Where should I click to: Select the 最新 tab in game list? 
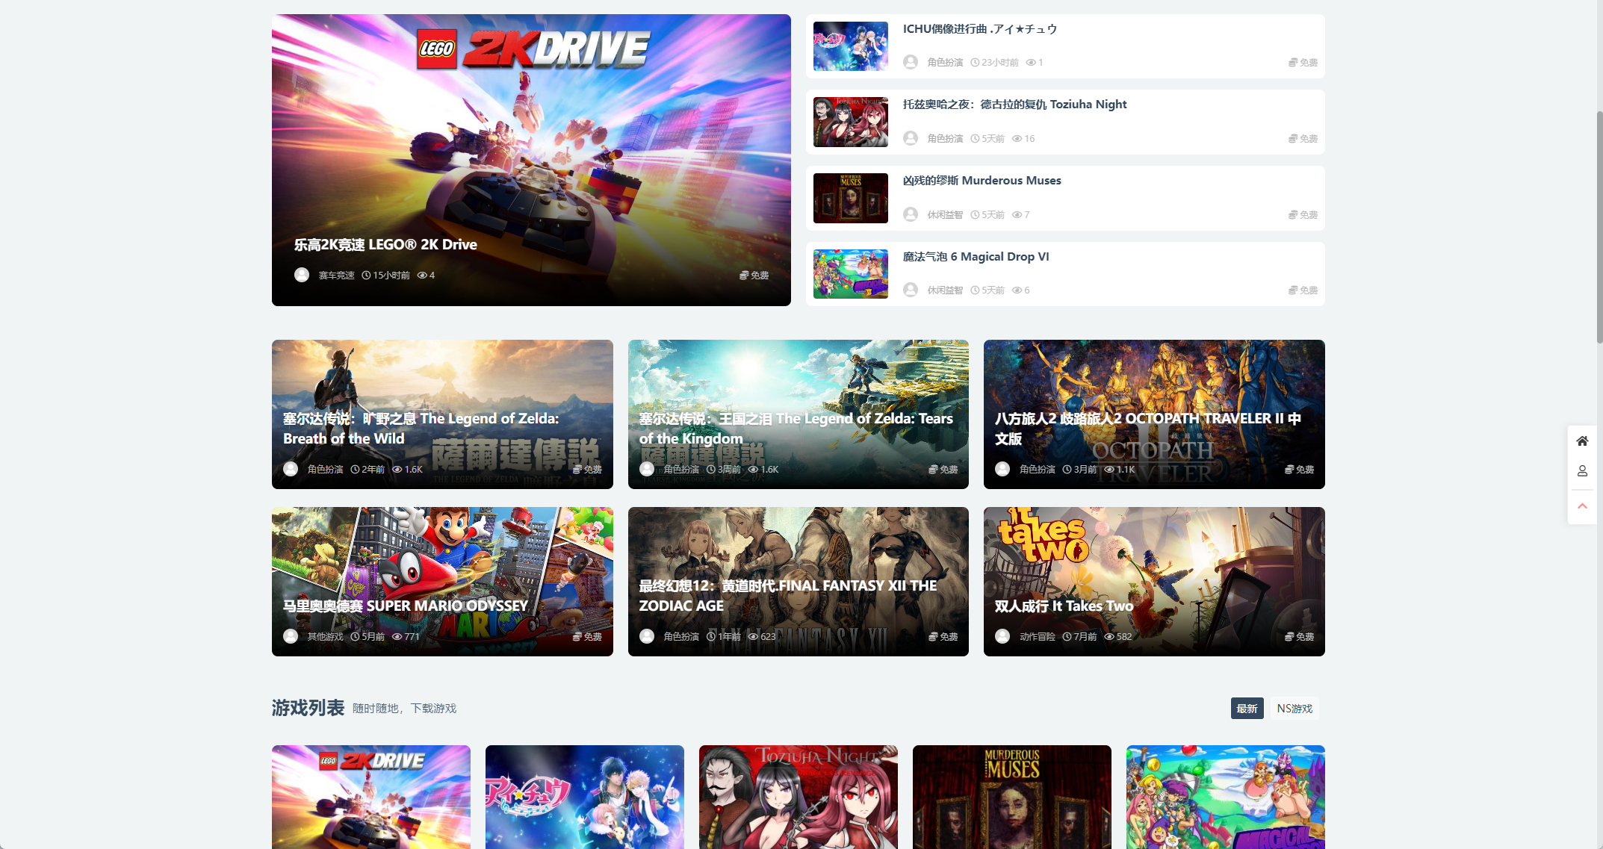point(1247,709)
